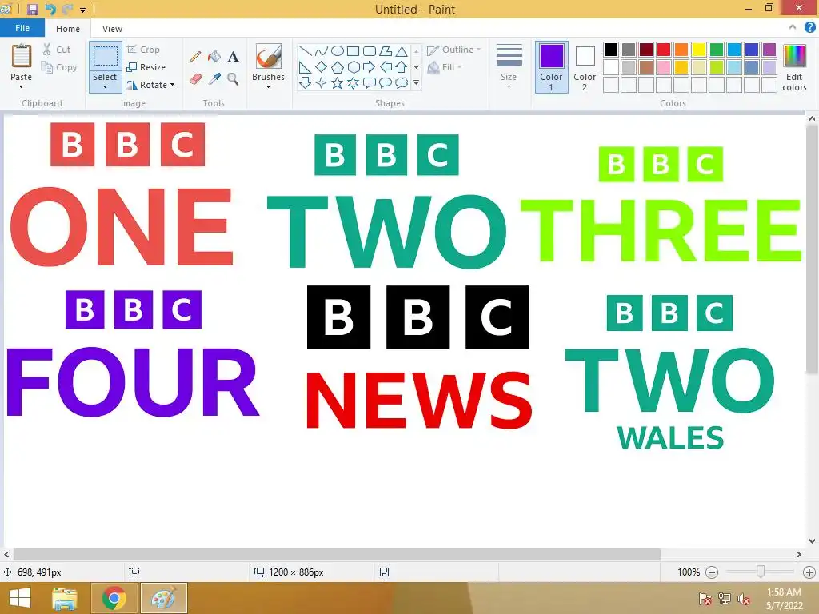Expand the Select options dropdown arrow
Image resolution: width=819 pixels, height=614 pixels.
pyautogui.click(x=105, y=86)
